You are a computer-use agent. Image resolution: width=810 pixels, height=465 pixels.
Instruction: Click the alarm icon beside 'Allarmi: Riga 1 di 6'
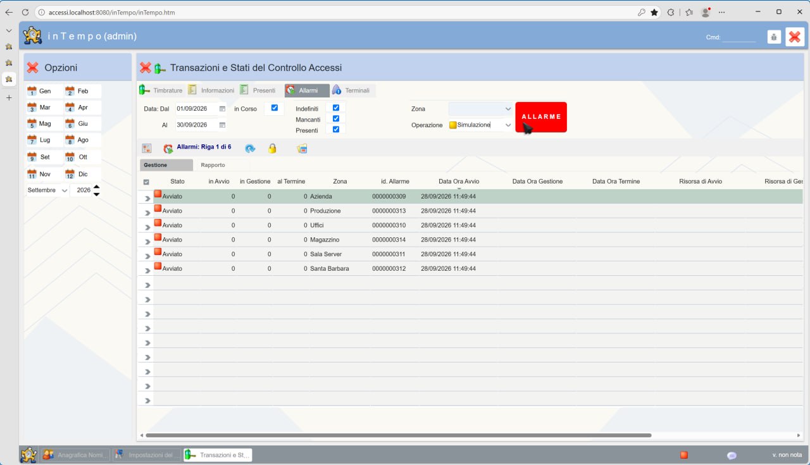pyautogui.click(x=168, y=149)
